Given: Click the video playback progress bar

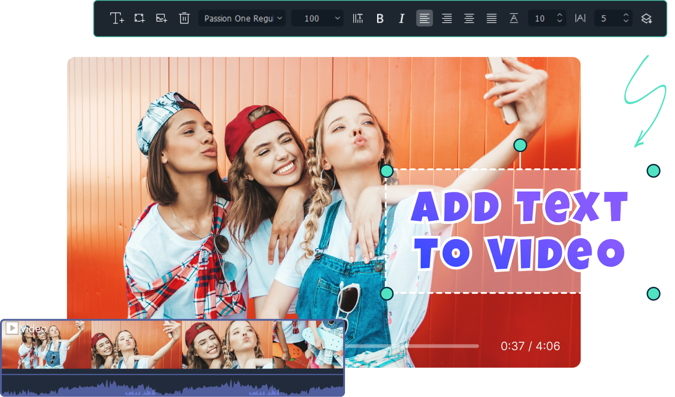Looking at the screenshot, I should click(411, 346).
